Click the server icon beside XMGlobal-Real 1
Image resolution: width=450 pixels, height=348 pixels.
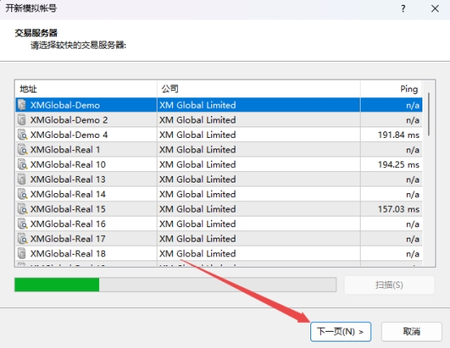point(22,149)
